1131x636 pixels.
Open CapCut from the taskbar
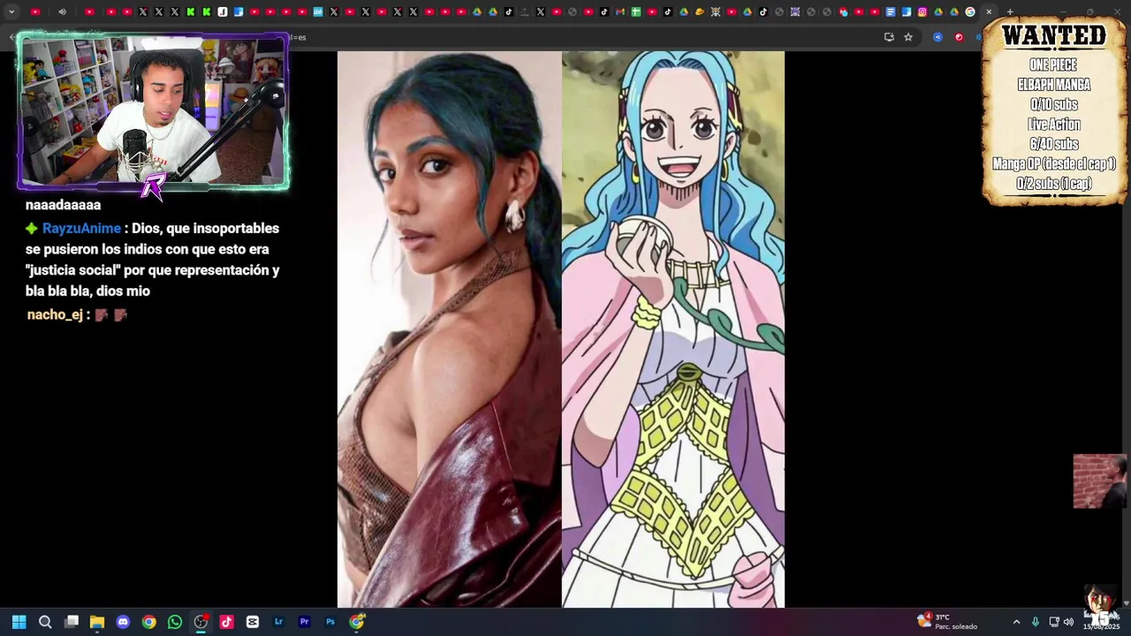tap(253, 622)
